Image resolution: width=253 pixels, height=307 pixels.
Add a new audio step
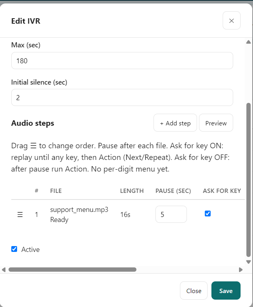[x=175, y=123]
